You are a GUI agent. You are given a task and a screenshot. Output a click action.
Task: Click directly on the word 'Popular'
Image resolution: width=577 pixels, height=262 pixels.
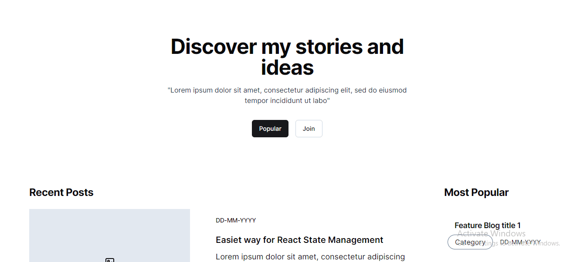270,129
